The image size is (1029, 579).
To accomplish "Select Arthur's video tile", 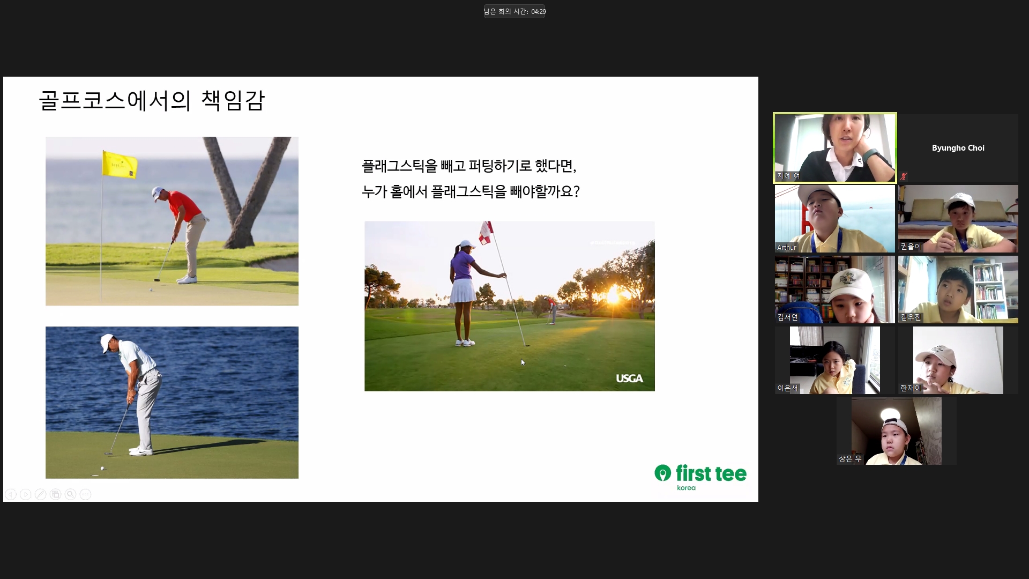I will pos(834,218).
